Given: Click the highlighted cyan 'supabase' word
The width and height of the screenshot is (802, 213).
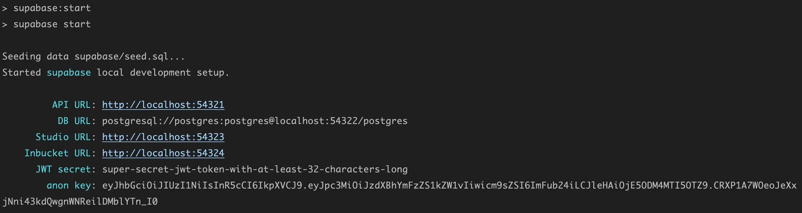Looking at the screenshot, I should coord(68,73).
